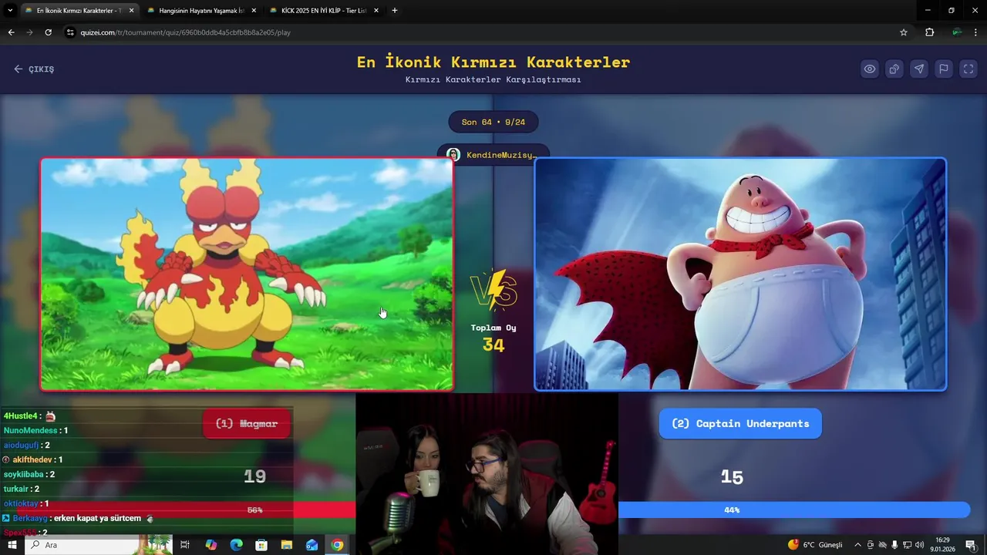Screen dimensions: 987x555
Task: Click the Son 64 • 9/24 round badge
Action: 493,122
